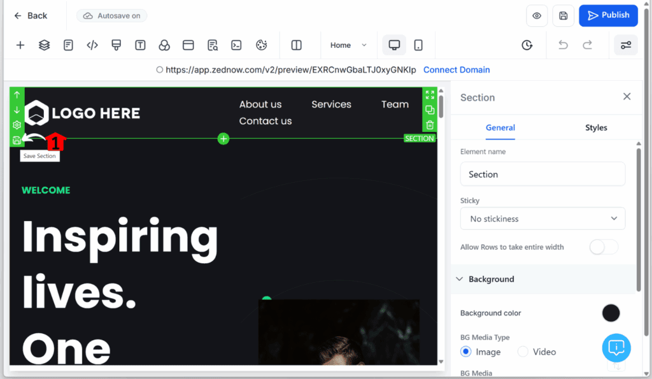This screenshot has height=379, width=652.
Task: Click Team menu item
Action: click(395, 104)
